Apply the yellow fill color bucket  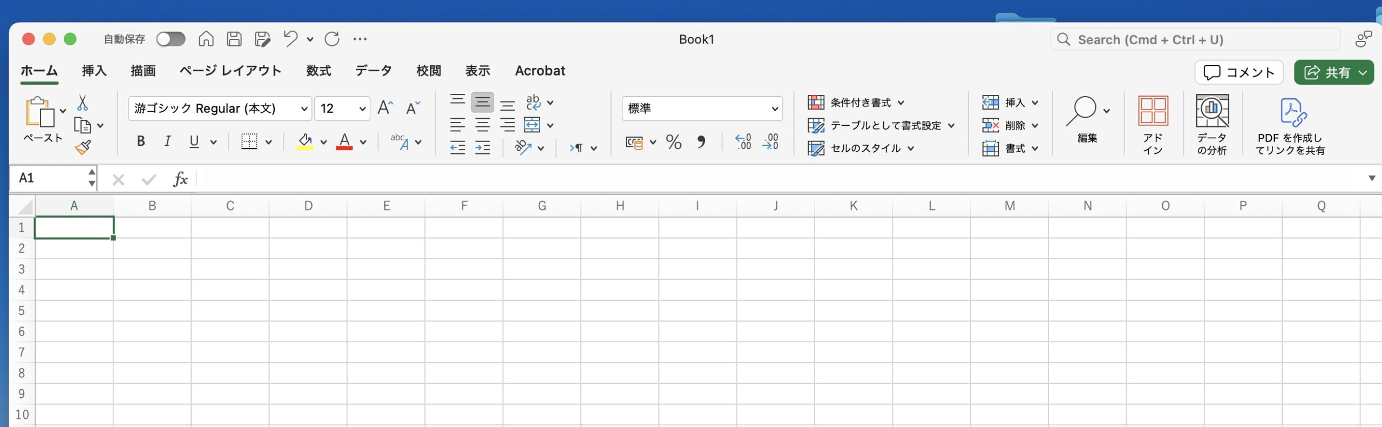tap(305, 141)
